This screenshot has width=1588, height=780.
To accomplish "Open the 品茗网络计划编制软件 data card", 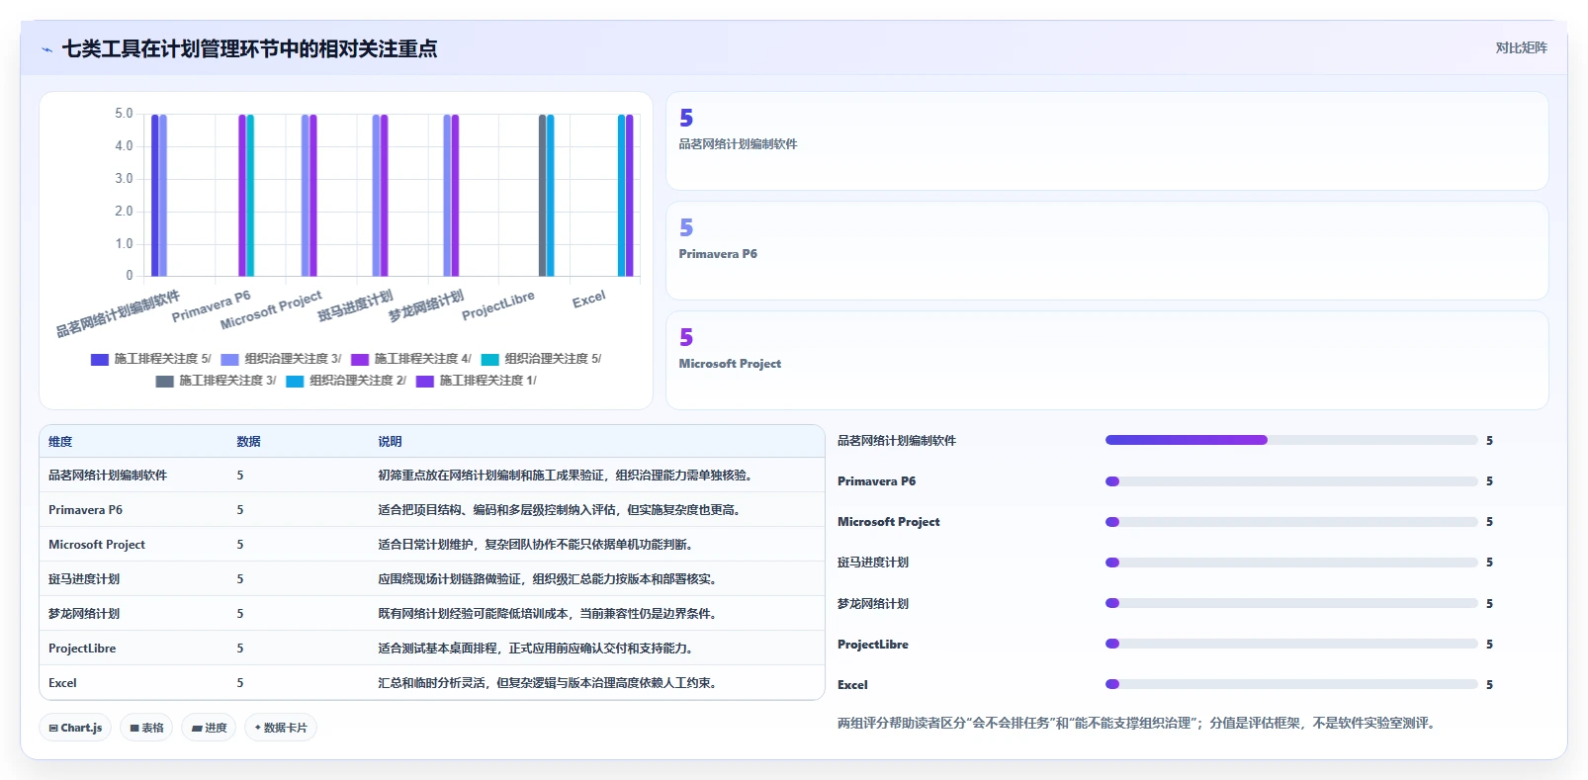I will (x=1106, y=141).
